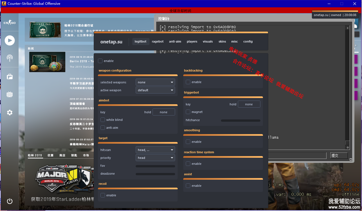This screenshot has width=362, height=211.
Task: Click the onetap.su logo text
Action: coord(111,42)
